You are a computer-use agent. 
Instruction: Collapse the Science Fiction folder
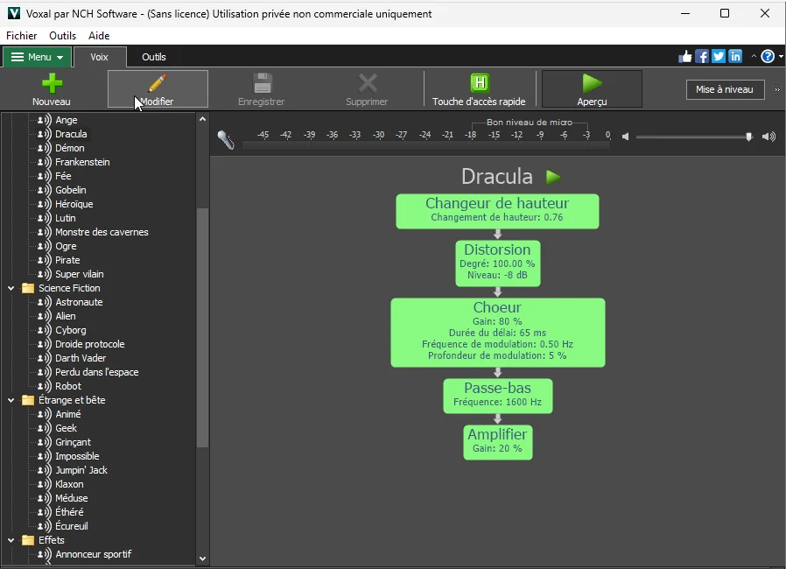pyautogui.click(x=11, y=288)
